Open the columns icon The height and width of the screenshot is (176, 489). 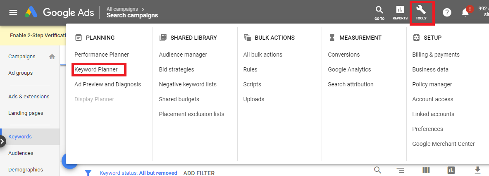pos(426,170)
